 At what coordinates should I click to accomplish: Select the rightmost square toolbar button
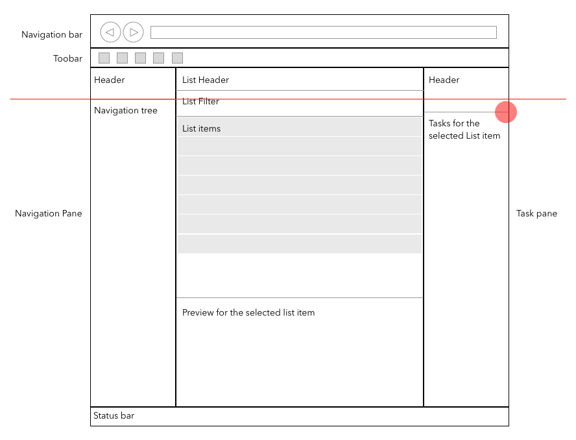point(178,58)
